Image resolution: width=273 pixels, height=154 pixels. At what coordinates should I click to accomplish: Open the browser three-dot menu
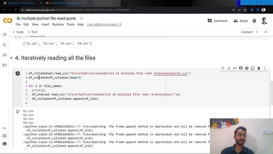pos(269,10)
